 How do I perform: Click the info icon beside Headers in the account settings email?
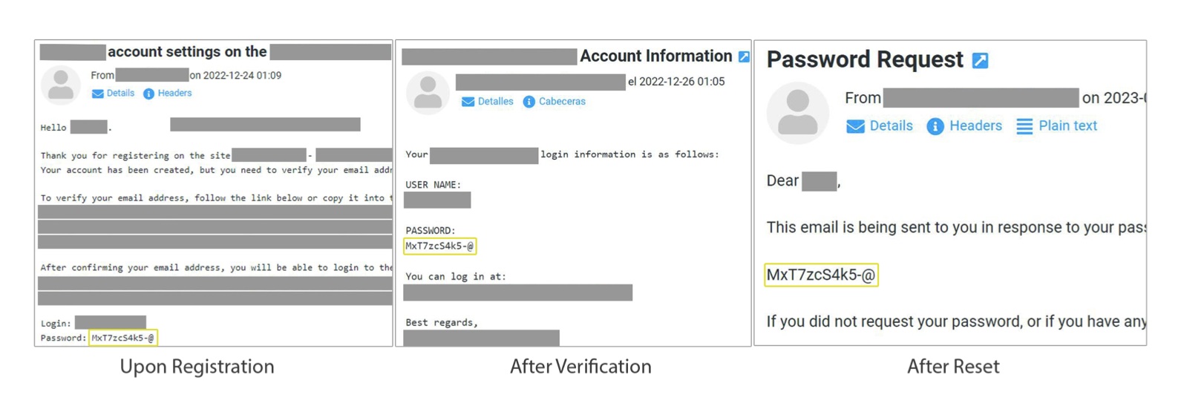(x=148, y=94)
